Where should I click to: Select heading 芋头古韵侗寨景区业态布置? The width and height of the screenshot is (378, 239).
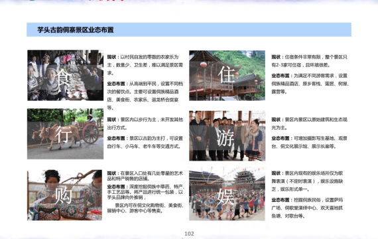point(75,30)
